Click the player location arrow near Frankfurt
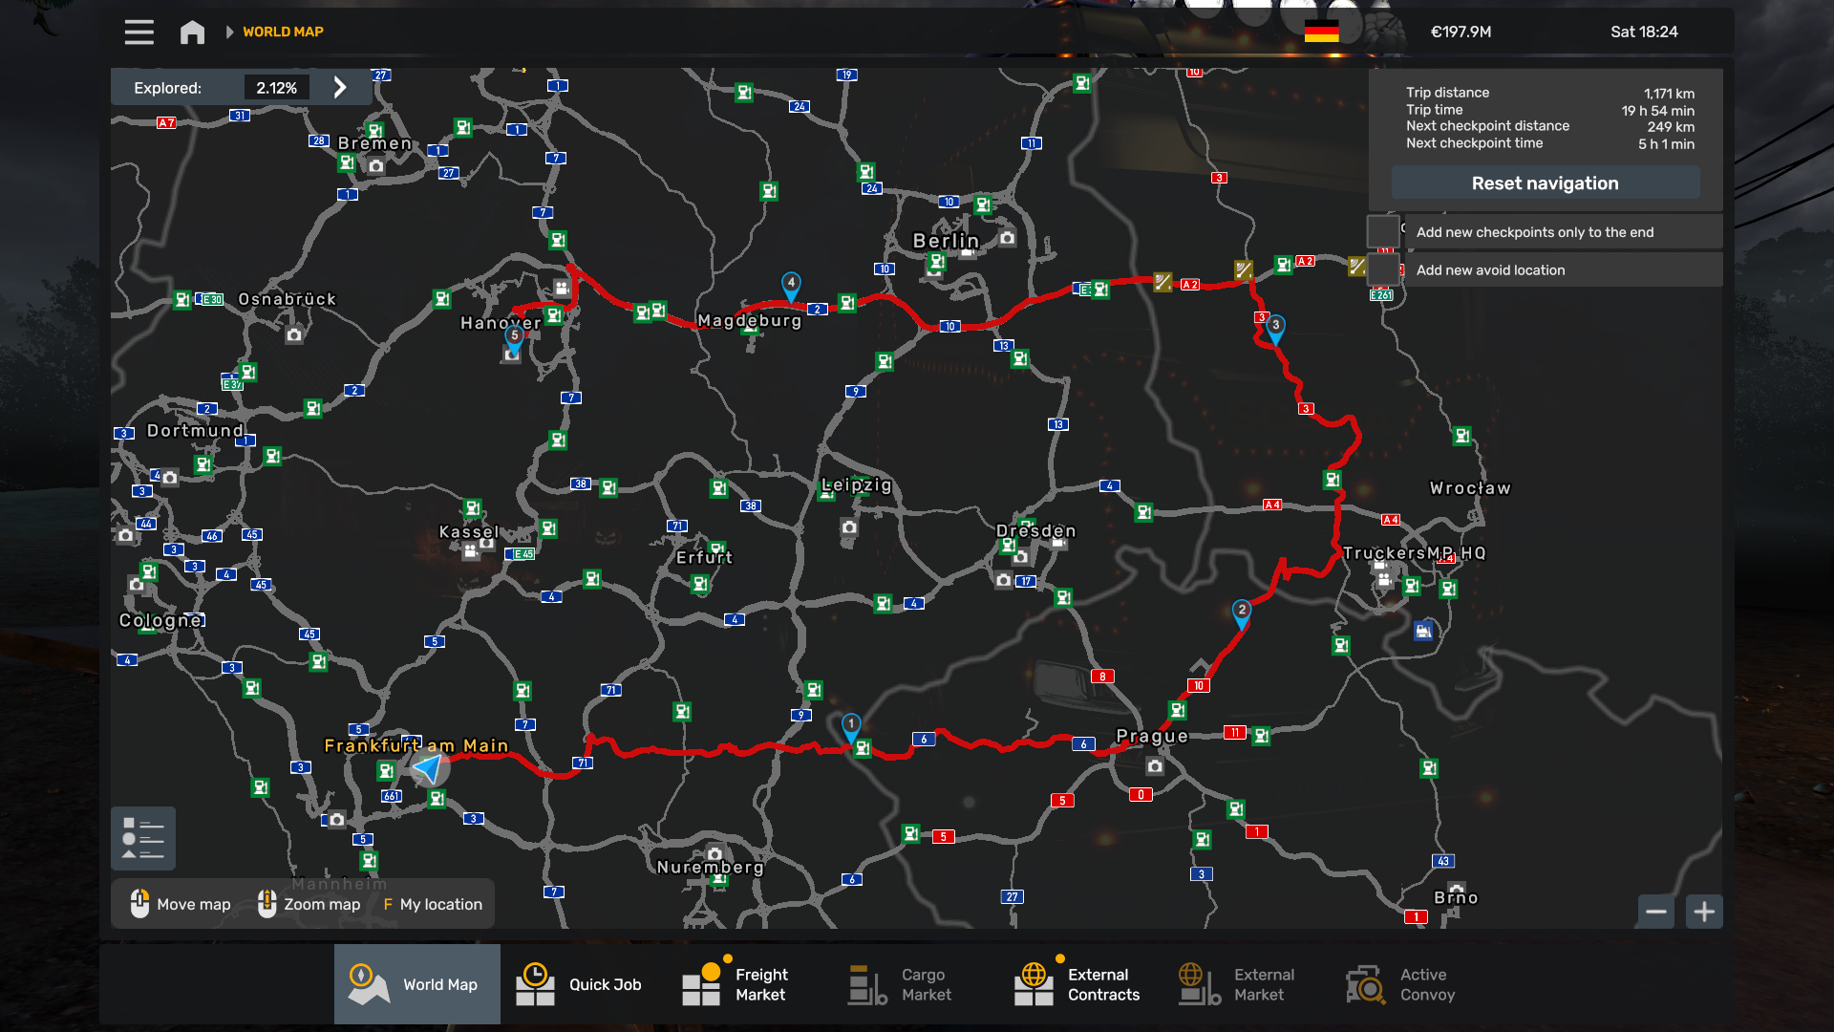 click(429, 767)
